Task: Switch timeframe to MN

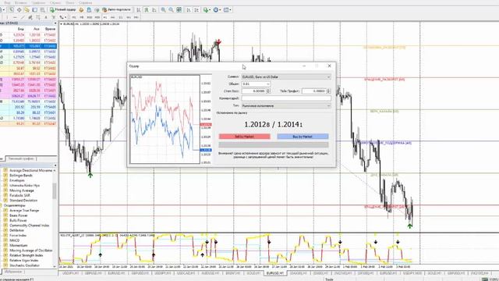Action: click(x=136, y=17)
